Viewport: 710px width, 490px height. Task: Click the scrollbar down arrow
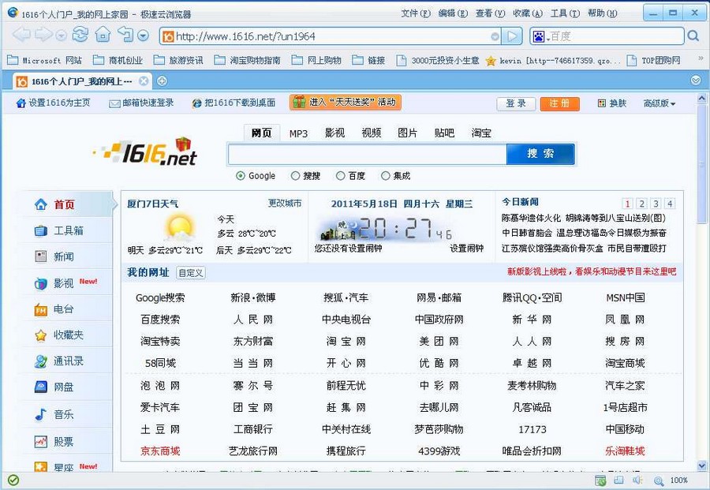pos(701,465)
